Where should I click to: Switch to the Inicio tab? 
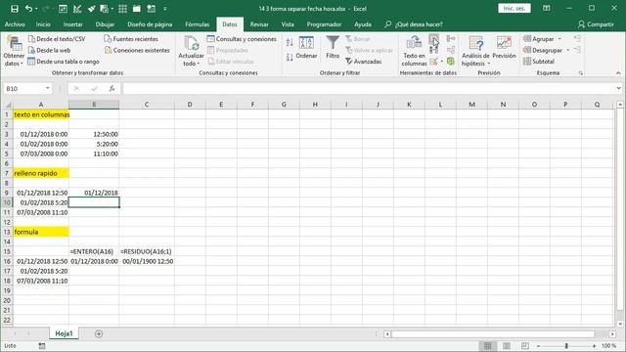43,24
